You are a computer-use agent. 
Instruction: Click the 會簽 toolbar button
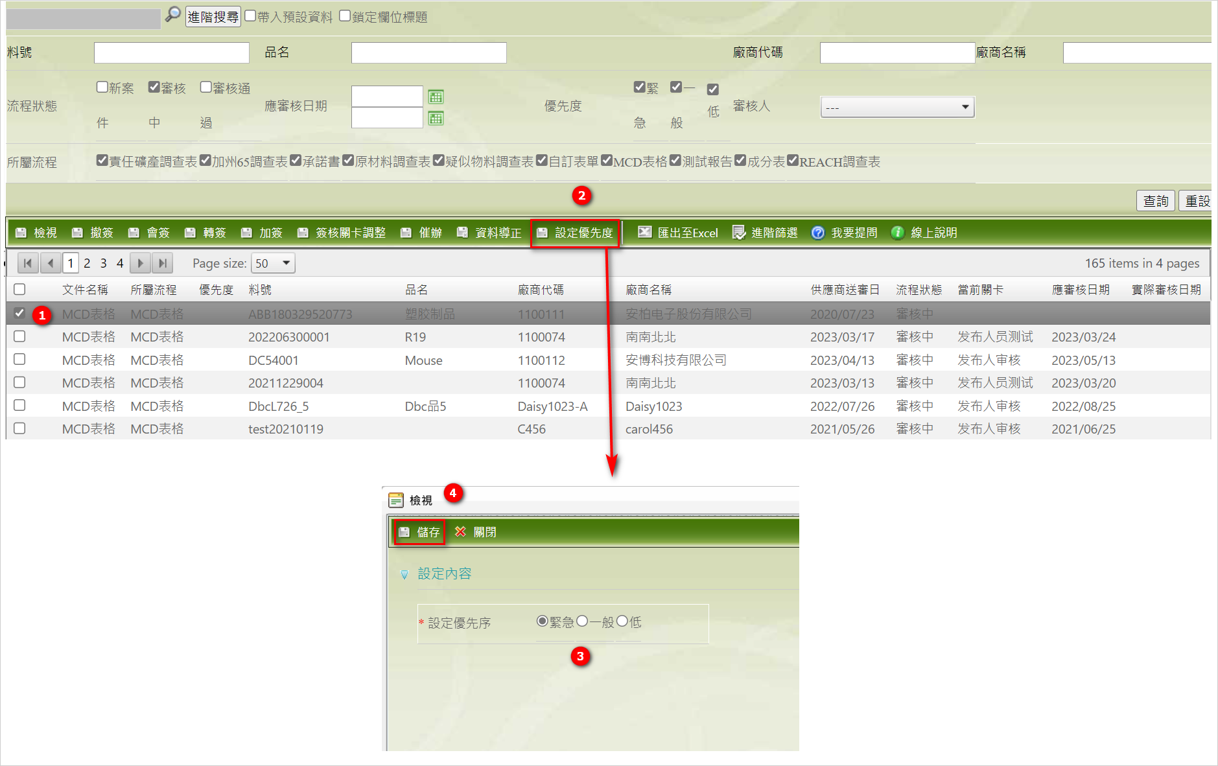[149, 233]
